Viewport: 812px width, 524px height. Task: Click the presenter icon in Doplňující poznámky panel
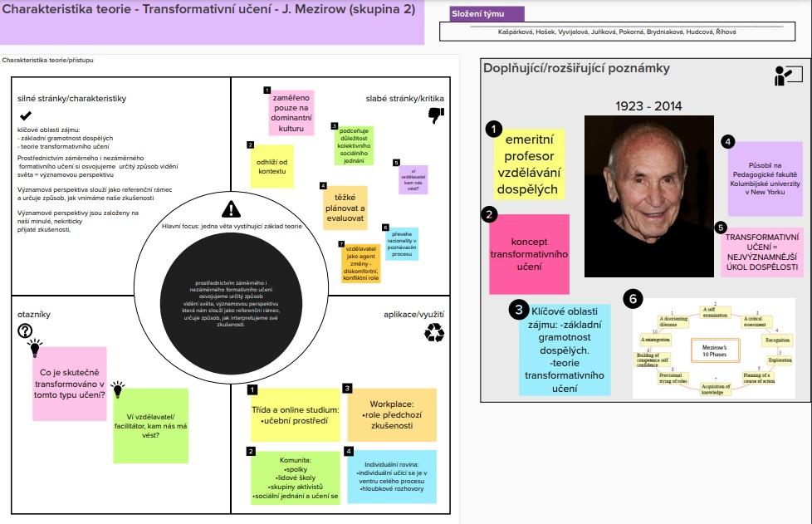coord(782,76)
